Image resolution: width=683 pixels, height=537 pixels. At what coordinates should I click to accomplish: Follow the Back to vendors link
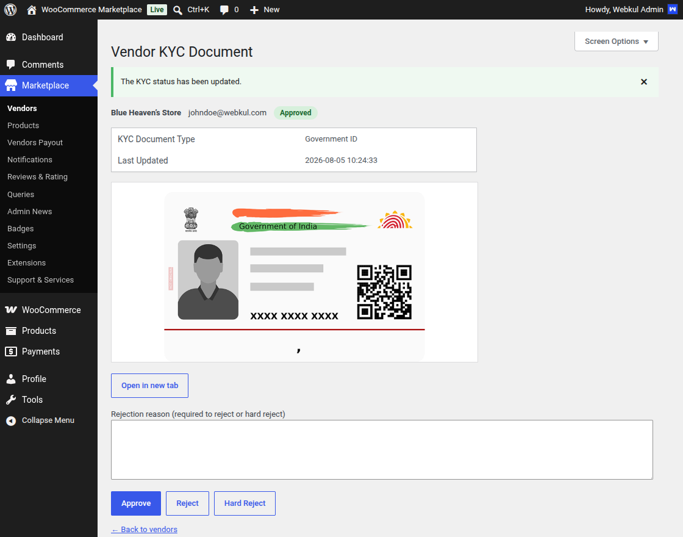[144, 529]
